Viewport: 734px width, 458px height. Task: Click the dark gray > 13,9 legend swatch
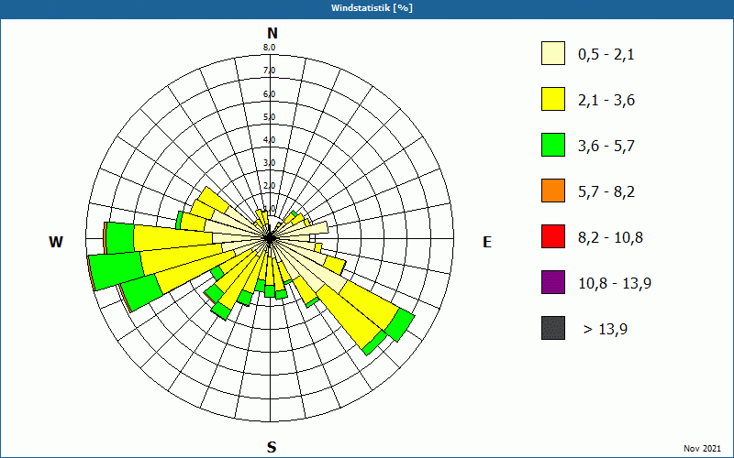click(553, 328)
